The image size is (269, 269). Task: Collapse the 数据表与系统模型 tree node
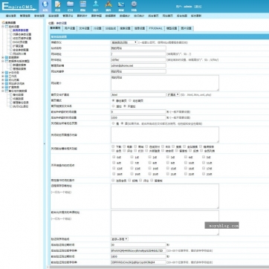point(3,61)
